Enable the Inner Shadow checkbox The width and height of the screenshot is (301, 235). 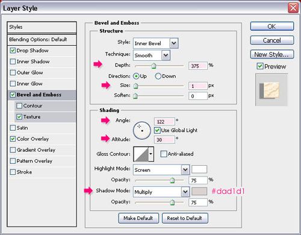pyautogui.click(x=13, y=61)
